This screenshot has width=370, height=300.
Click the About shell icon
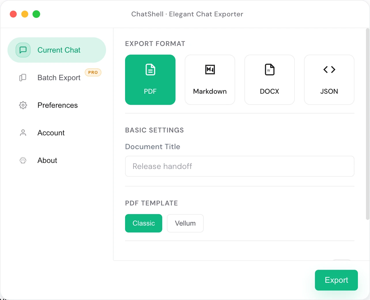[23, 160]
